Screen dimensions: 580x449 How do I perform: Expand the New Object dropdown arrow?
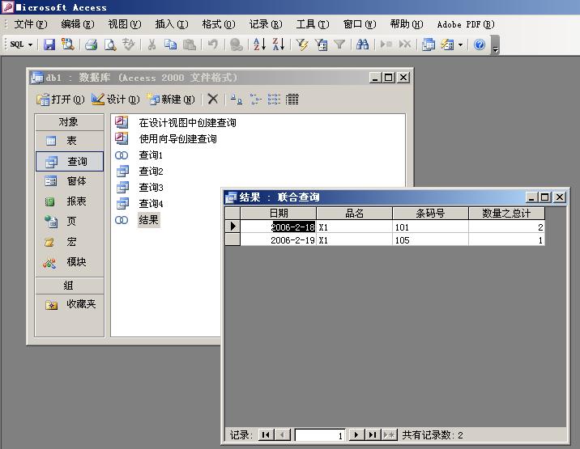[461, 44]
